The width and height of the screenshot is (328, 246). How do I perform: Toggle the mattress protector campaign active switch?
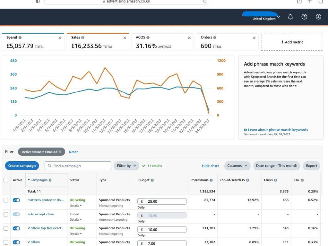click(16, 200)
